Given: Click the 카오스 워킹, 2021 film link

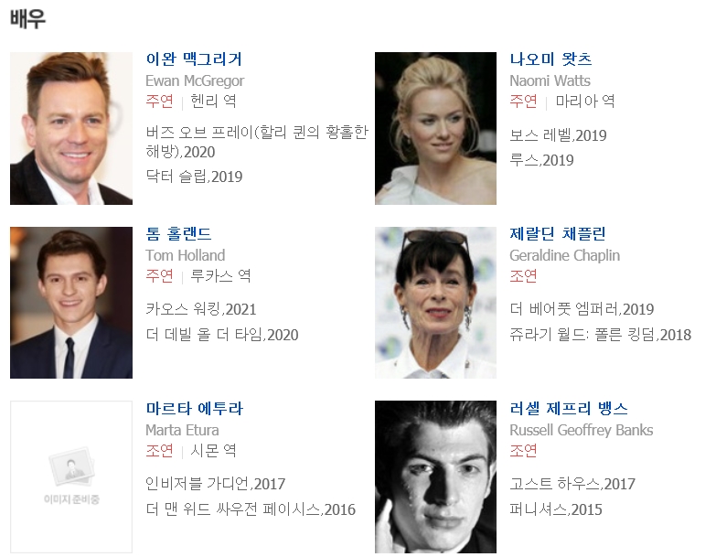Looking at the screenshot, I should click(201, 309).
